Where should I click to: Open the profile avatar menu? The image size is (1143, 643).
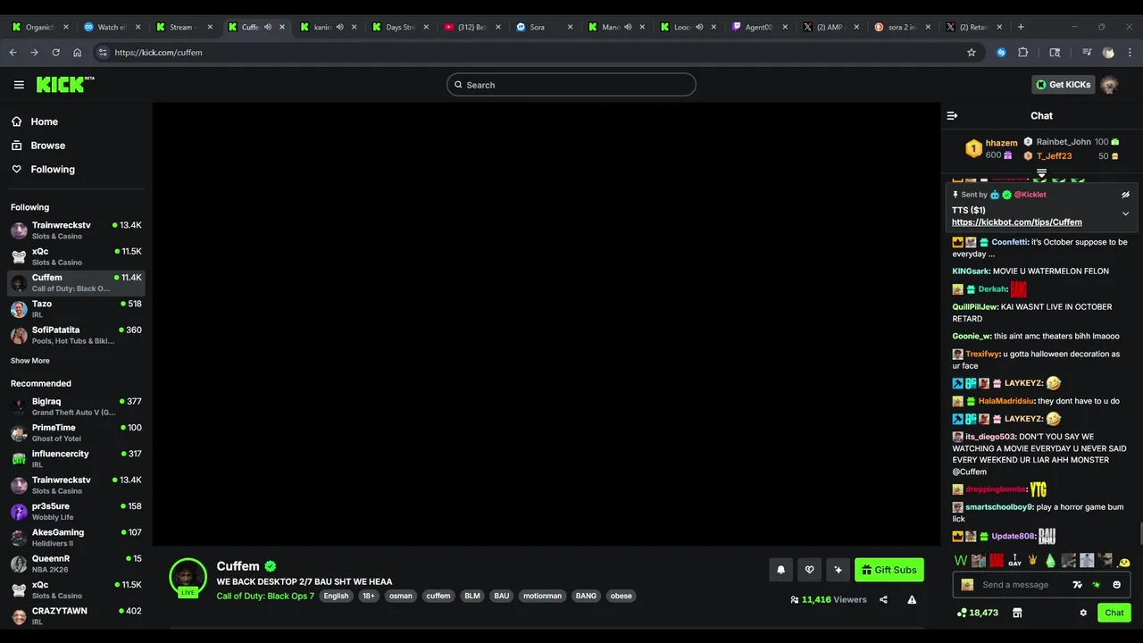point(1109,85)
